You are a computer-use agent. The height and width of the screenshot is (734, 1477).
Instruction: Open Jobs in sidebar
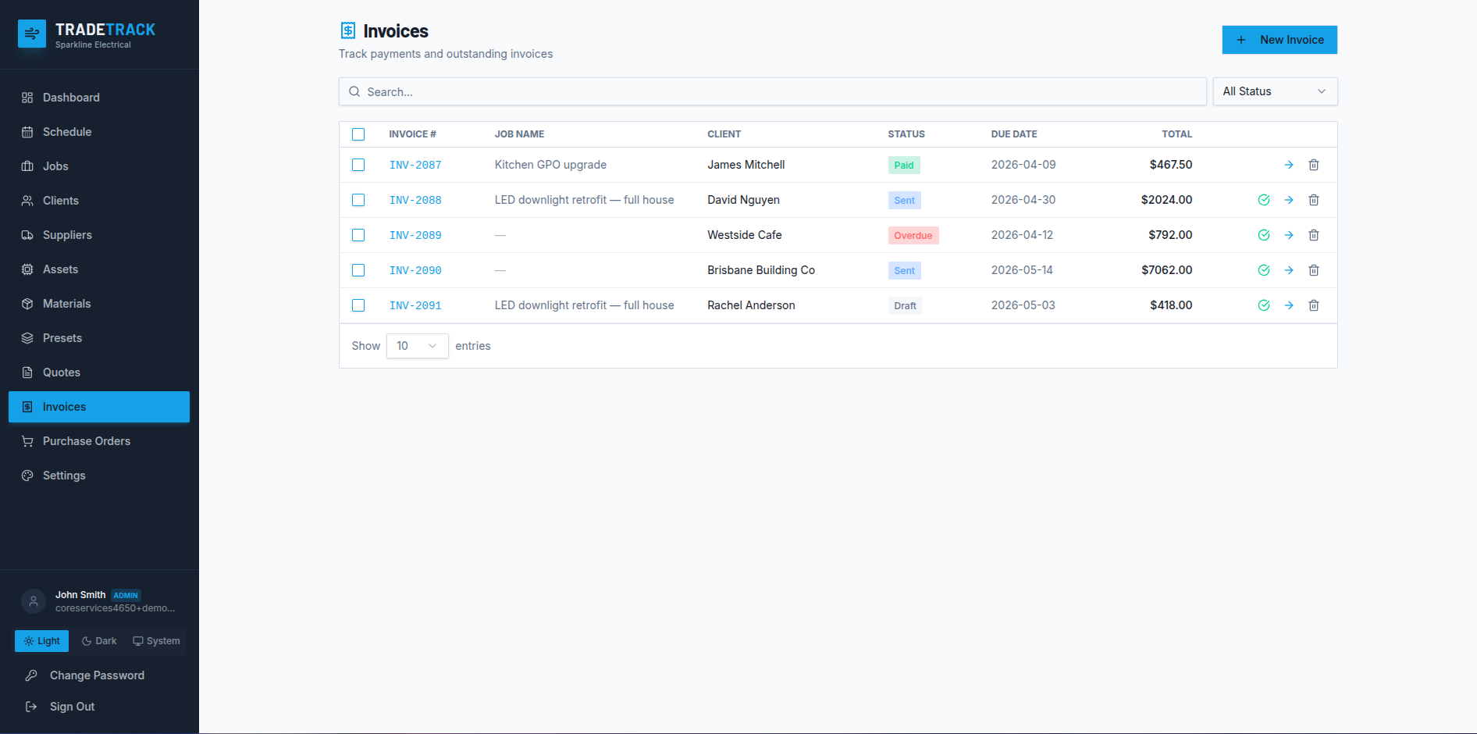[99, 166]
